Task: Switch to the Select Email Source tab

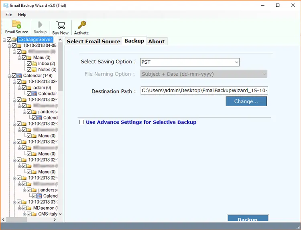Action: click(93, 41)
